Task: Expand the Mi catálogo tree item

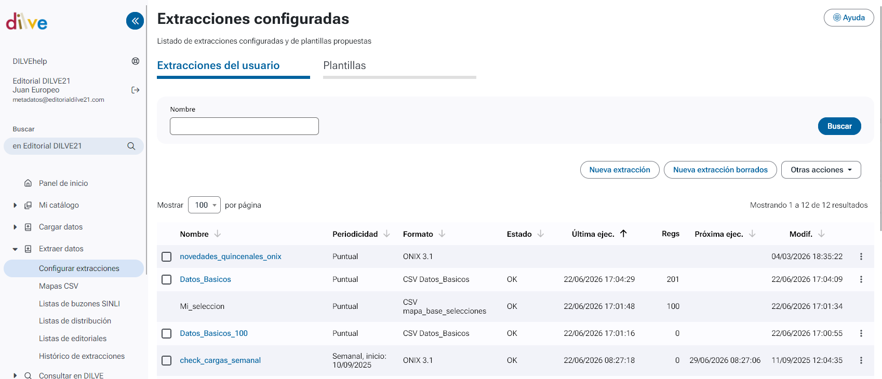Action: coord(15,205)
